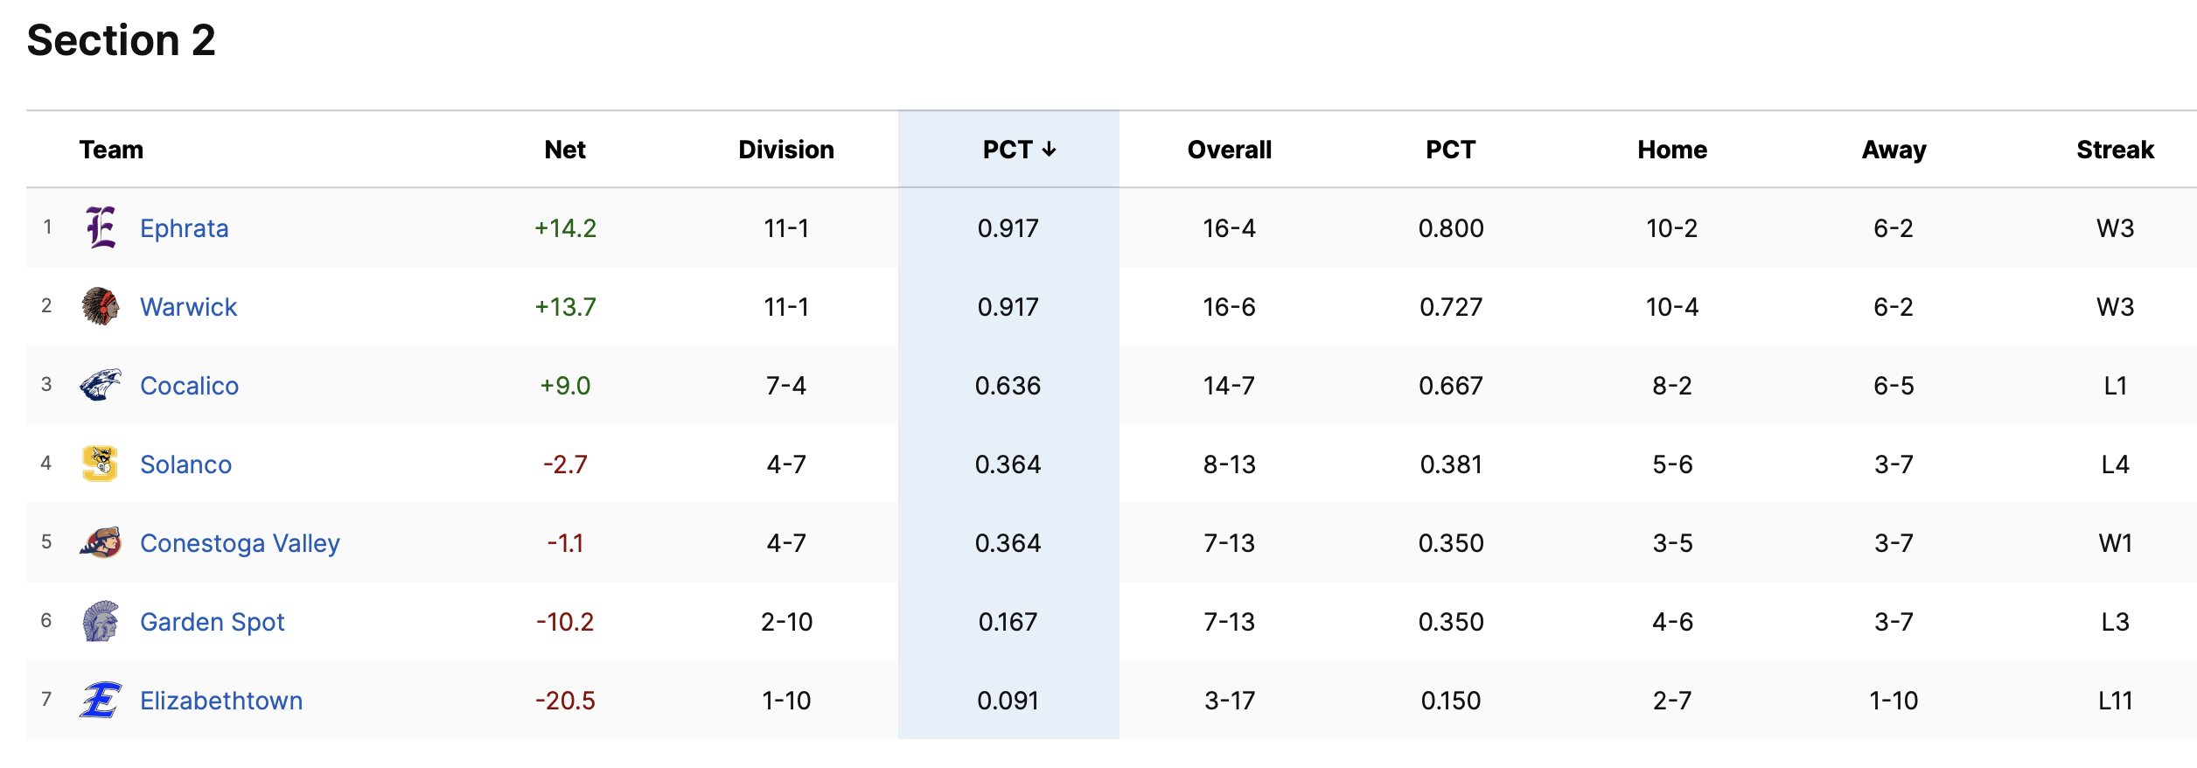Open the Cocalico team link
Image resolution: width=2197 pixels, height=768 pixels.
189,386
